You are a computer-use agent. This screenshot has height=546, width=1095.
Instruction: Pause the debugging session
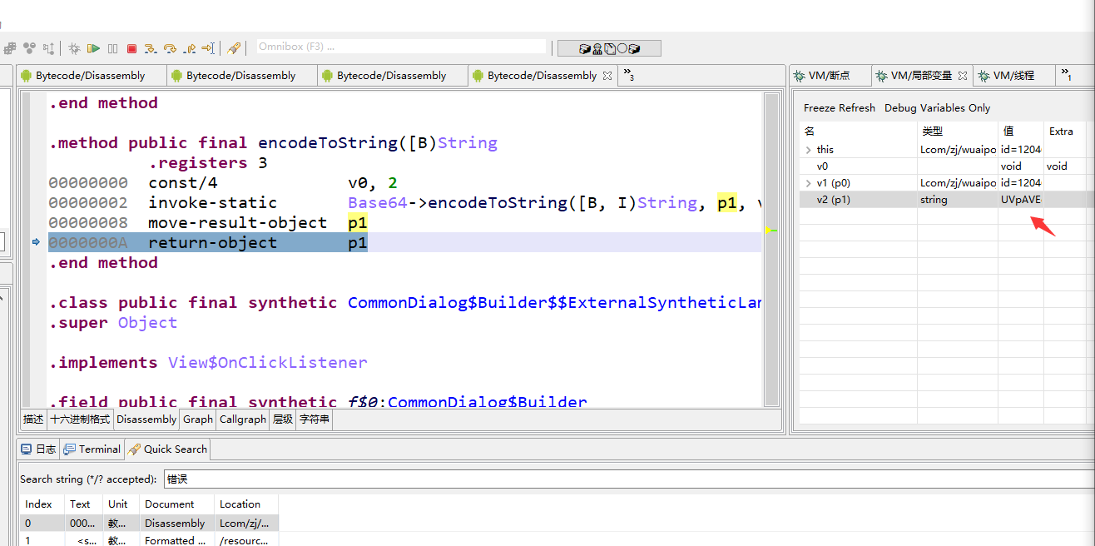coord(112,48)
